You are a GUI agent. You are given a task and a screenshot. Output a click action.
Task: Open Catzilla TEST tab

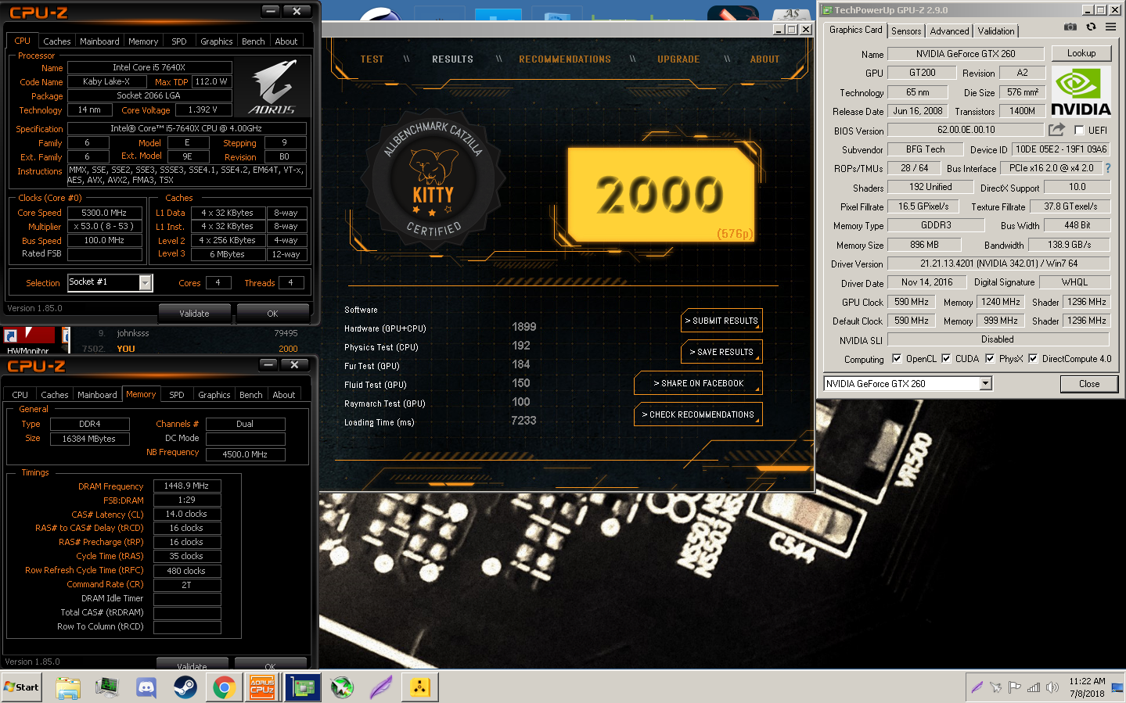[372, 59]
